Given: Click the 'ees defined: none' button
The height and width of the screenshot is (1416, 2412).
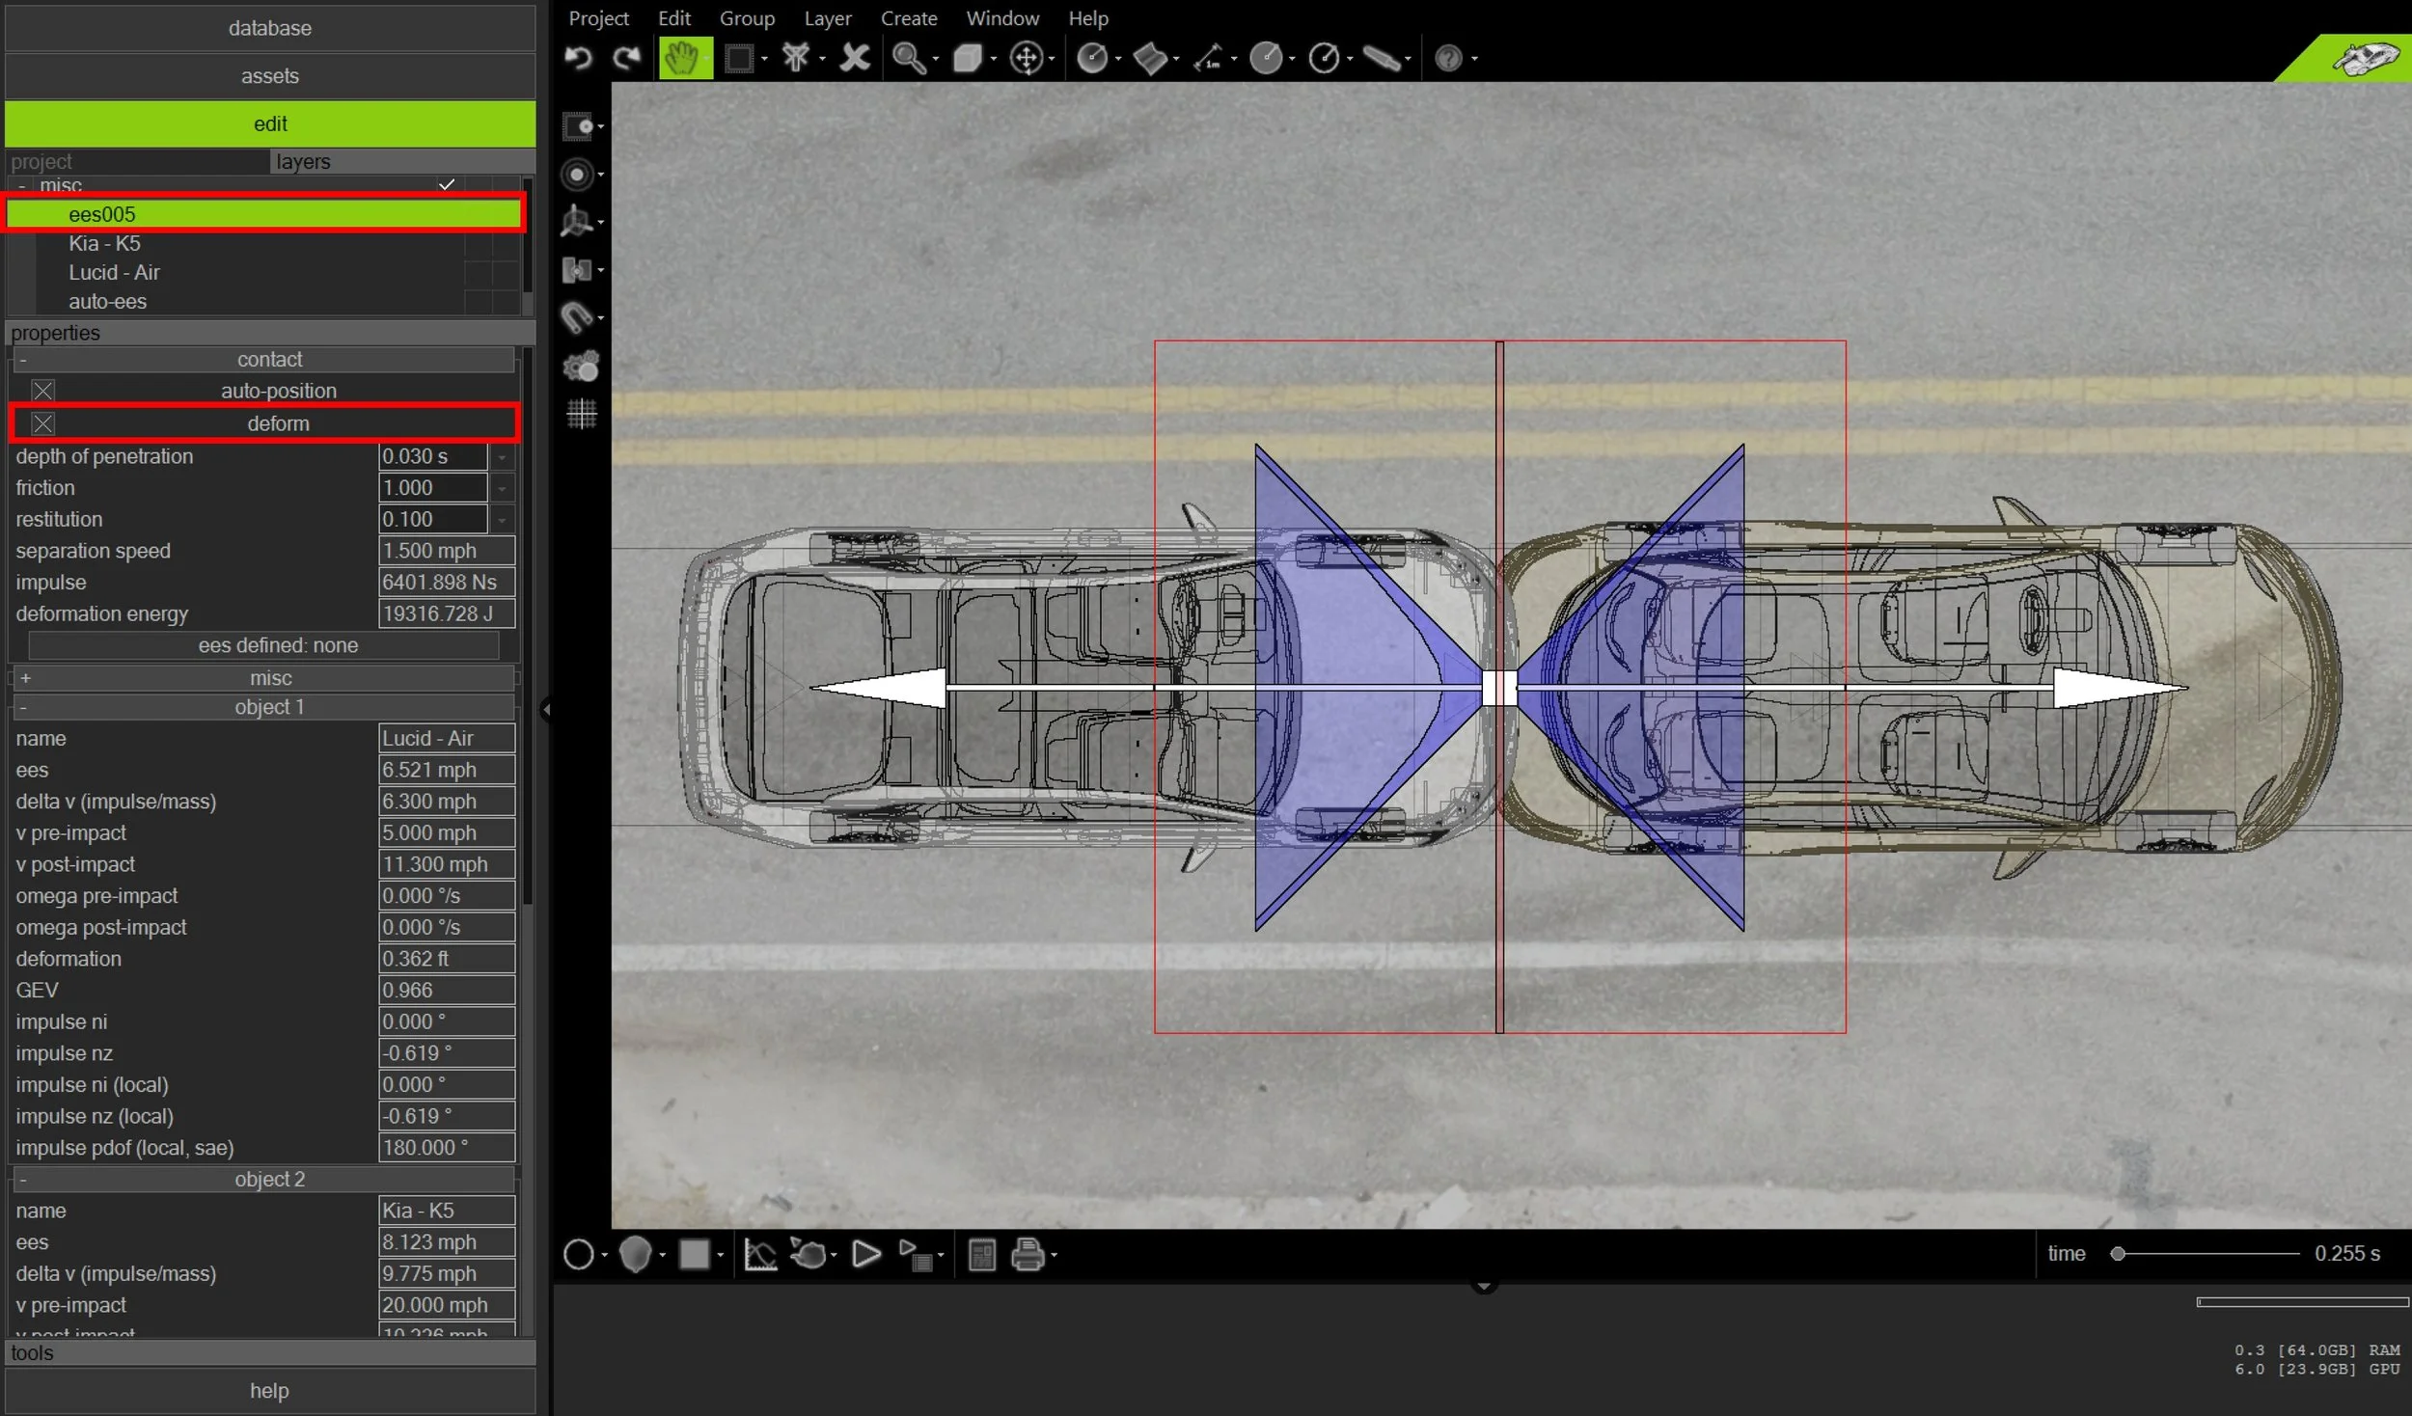Looking at the screenshot, I should click(x=278, y=645).
